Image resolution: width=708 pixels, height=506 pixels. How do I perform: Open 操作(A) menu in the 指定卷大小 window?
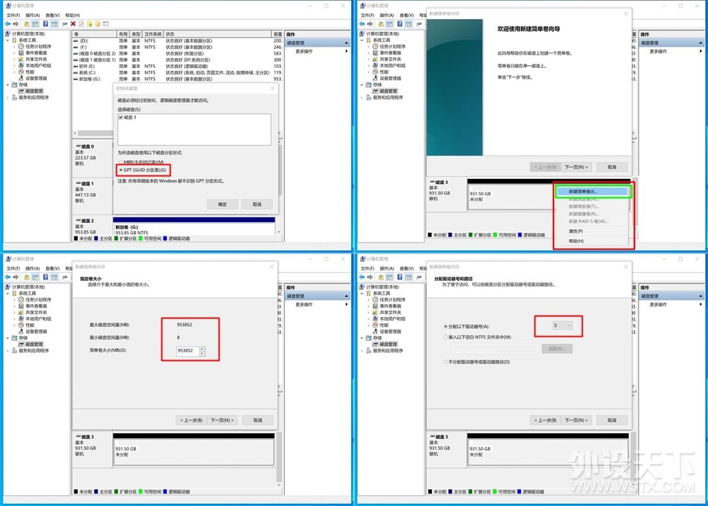point(33,269)
